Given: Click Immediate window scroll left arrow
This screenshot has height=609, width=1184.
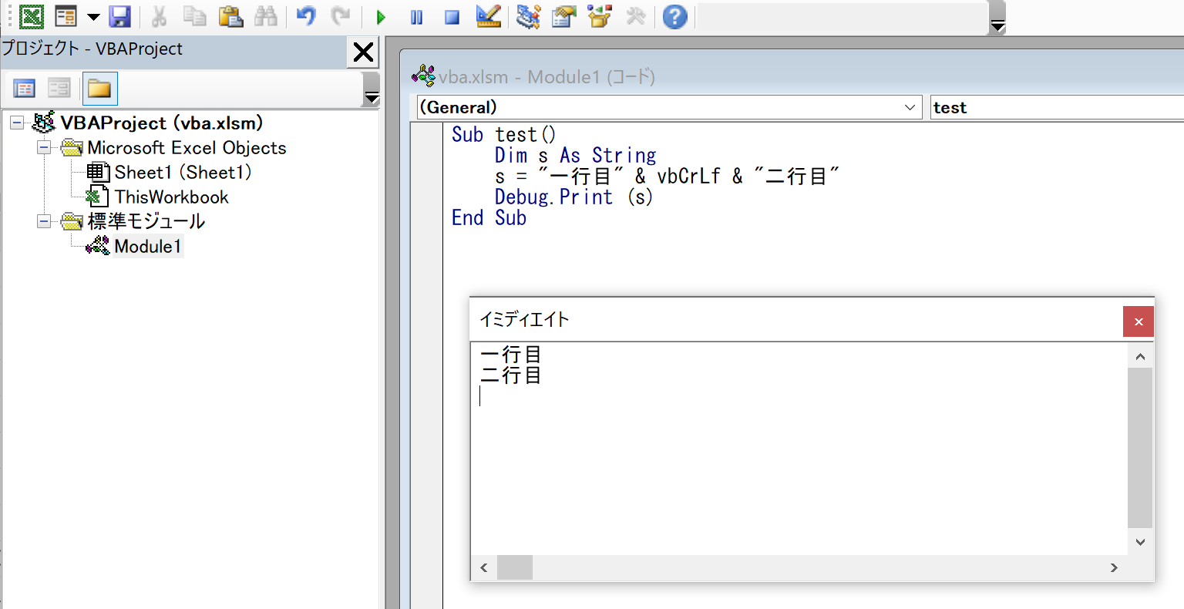Looking at the screenshot, I should tap(484, 567).
